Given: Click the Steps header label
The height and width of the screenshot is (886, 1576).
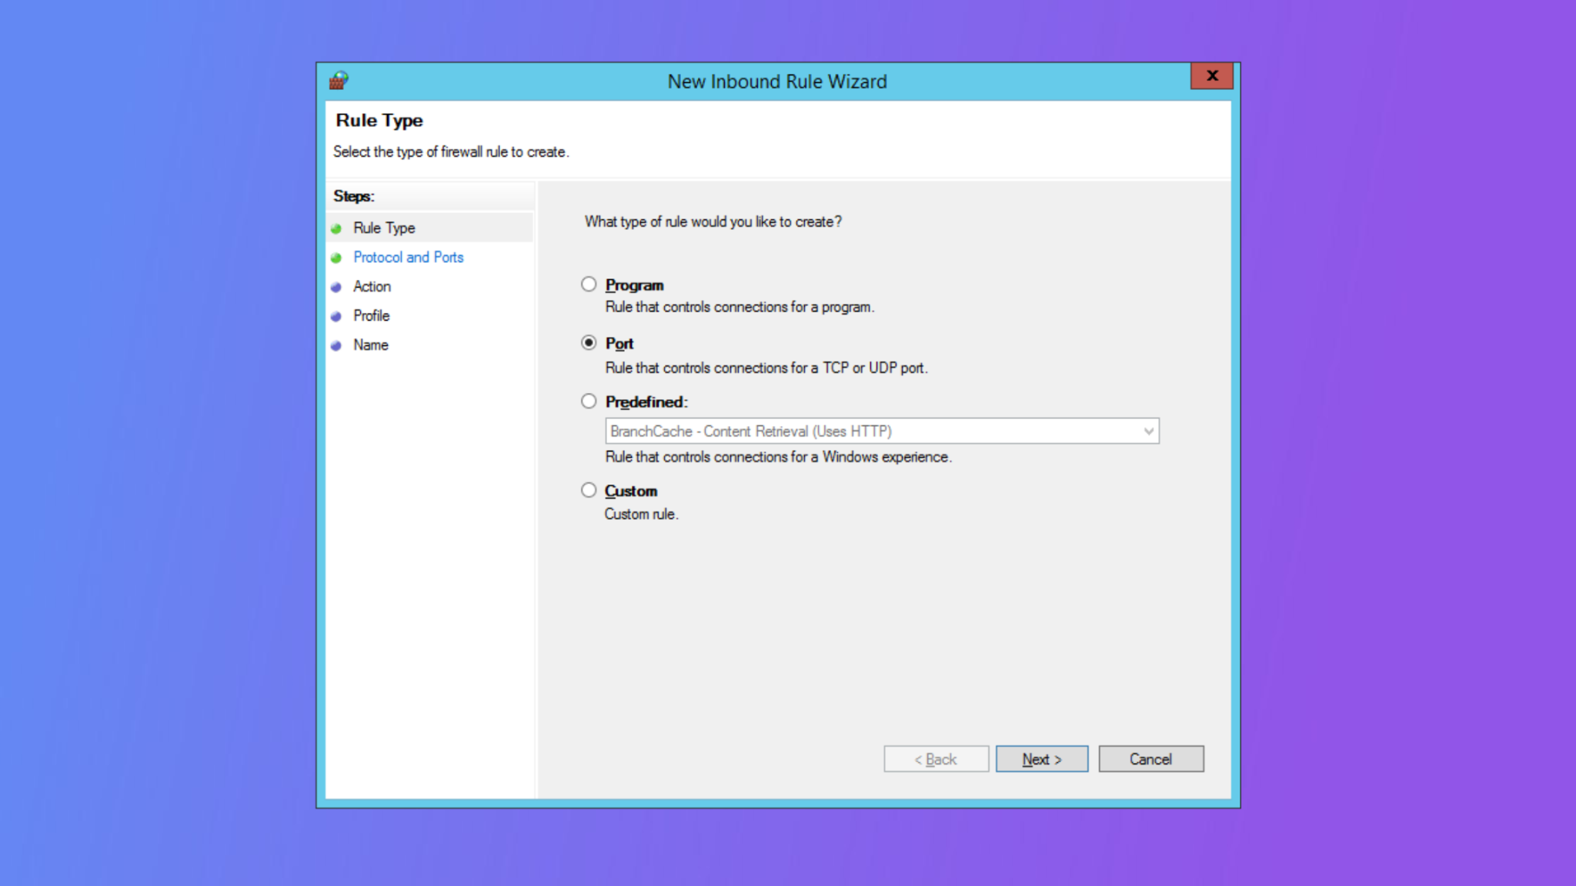Looking at the screenshot, I should (x=354, y=196).
